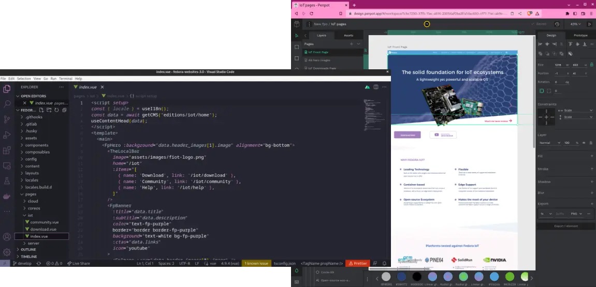Click the Prettier status bar button
Viewport: 596px width, 287px height.
point(357,263)
